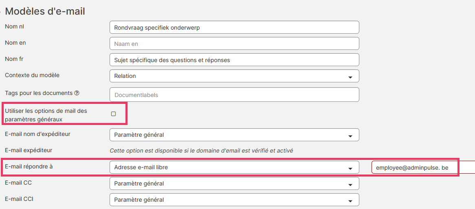475x209 pixels.
Task: Focus the empty Naam en input field
Action: (x=234, y=43)
